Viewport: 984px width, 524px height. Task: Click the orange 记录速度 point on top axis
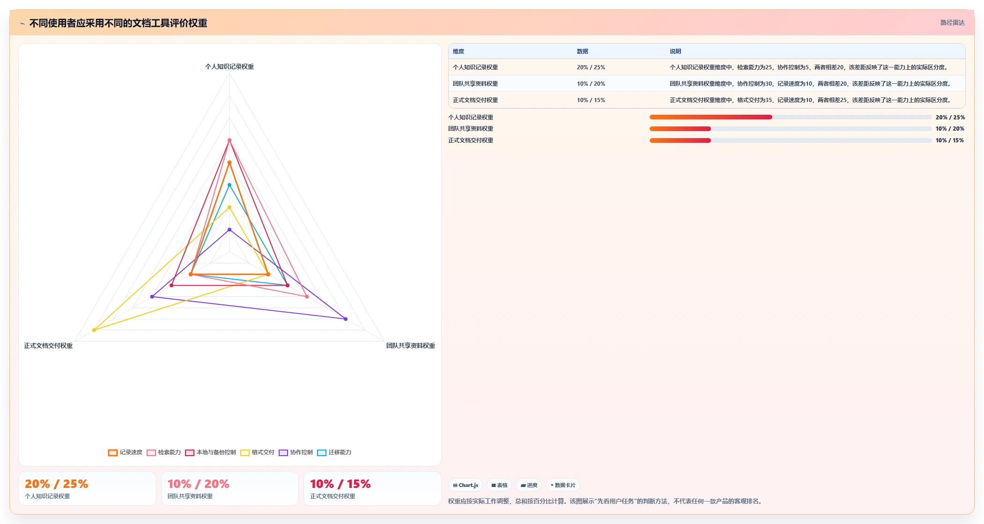tap(229, 162)
